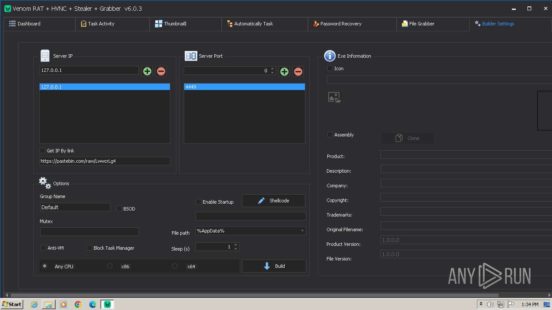Click the Clone button

click(408, 138)
